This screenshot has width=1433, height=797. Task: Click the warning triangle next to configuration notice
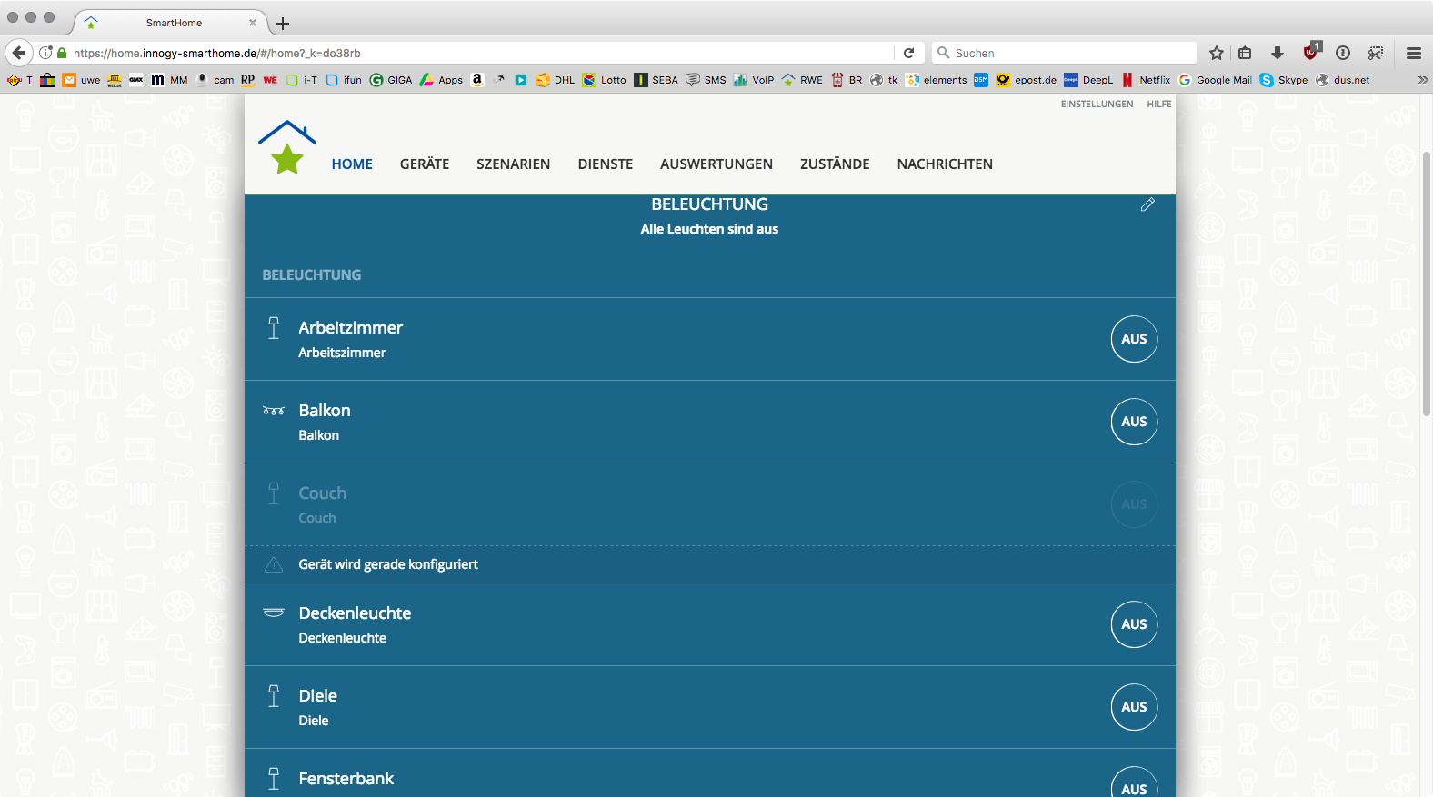point(273,564)
